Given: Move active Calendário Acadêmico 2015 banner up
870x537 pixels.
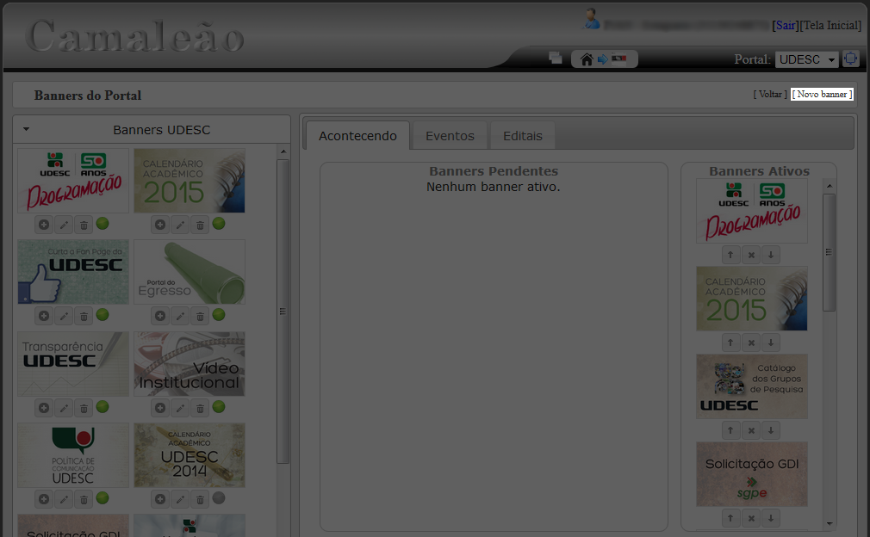Looking at the screenshot, I should click(x=730, y=343).
